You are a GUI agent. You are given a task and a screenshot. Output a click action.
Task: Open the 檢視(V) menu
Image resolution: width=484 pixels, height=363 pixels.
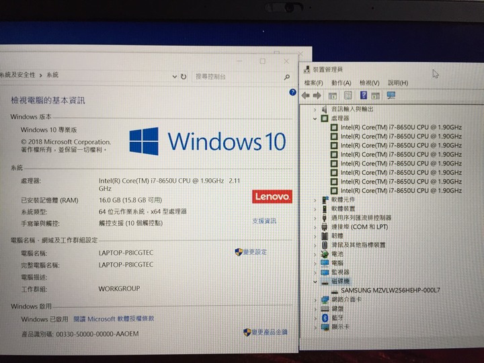(x=370, y=83)
